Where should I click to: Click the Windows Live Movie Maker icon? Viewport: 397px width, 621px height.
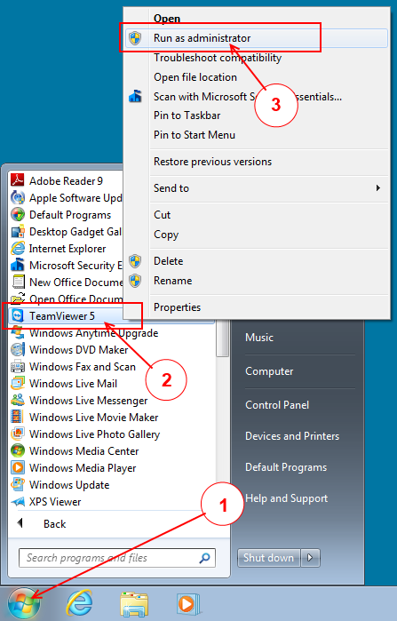point(18,417)
